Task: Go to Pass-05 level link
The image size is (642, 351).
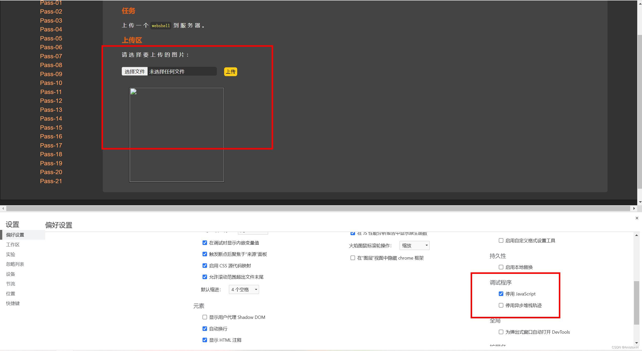Action: (51, 38)
